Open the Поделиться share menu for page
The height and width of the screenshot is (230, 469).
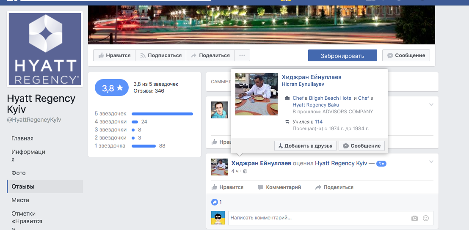[210, 55]
